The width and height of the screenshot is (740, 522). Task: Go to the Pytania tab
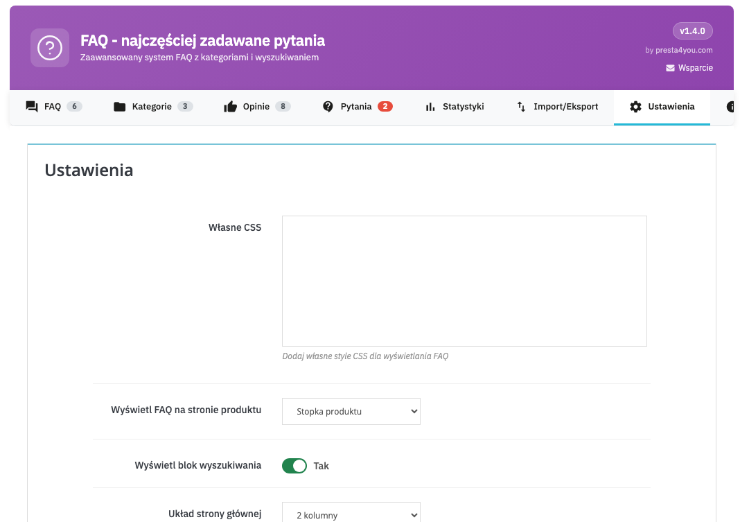pos(358,107)
